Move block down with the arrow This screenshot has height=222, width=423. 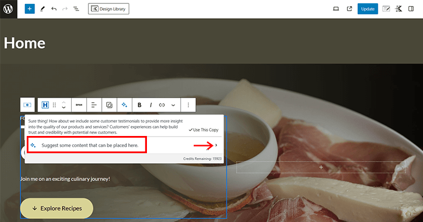(63, 108)
